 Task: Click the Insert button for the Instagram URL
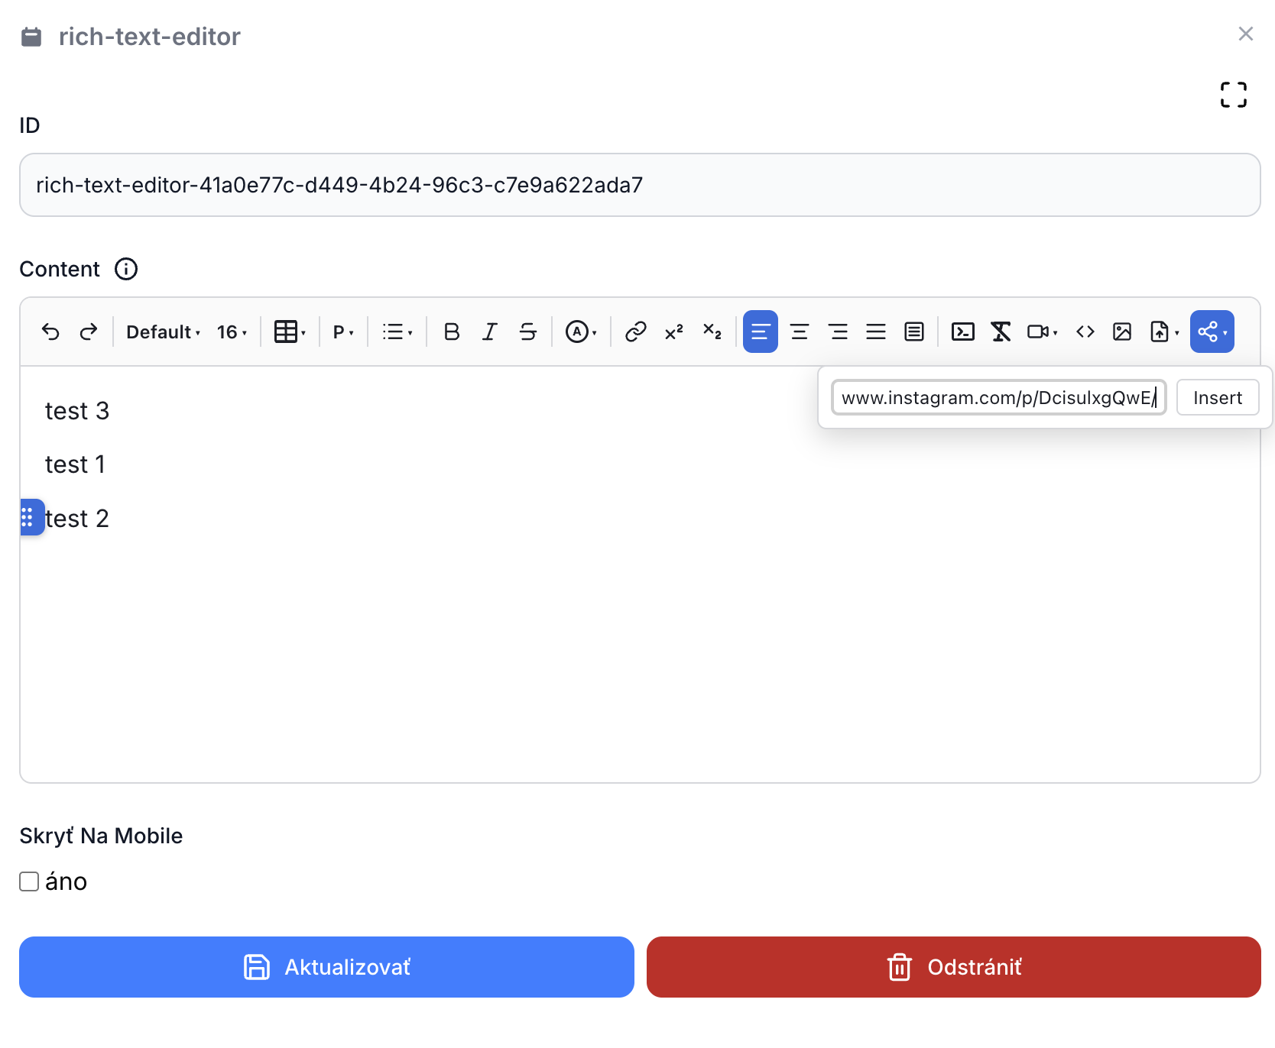point(1217,397)
